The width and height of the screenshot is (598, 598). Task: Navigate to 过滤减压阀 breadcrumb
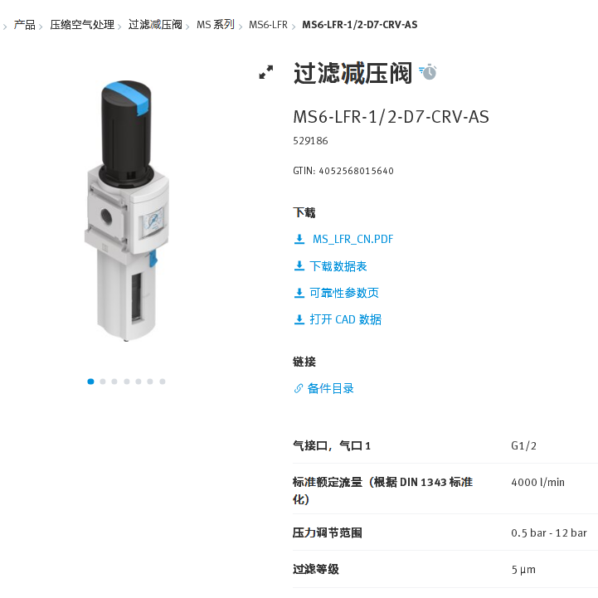coord(155,25)
